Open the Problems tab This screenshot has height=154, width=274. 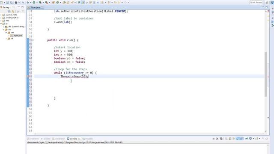pos(33,139)
